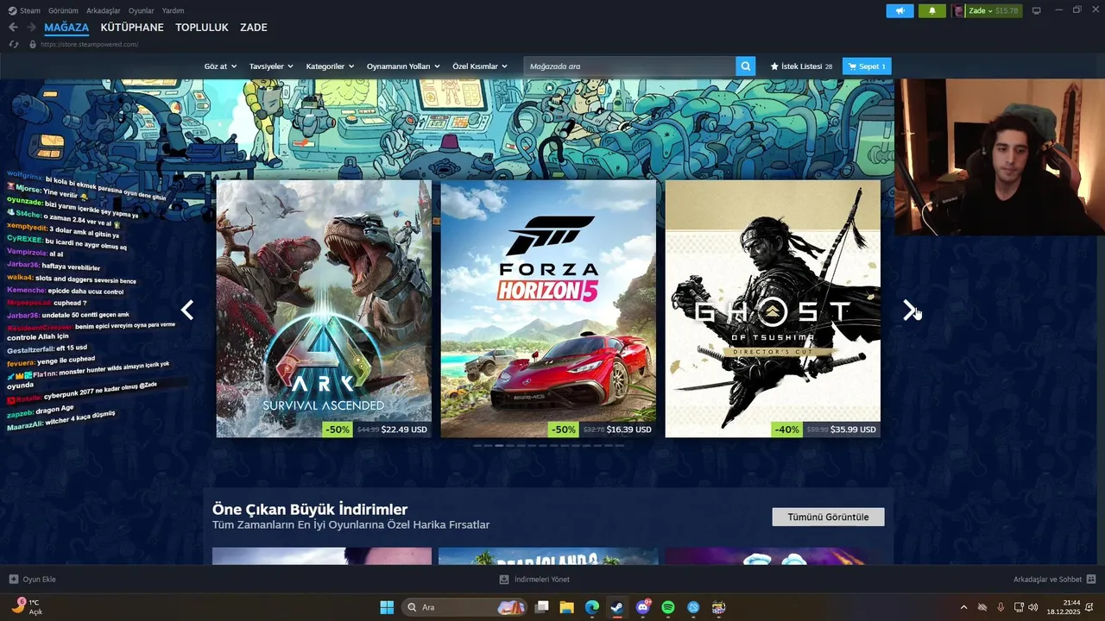This screenshot has width=1105, height=621.
Task: Open the volume speaker tray icon
Action: point(1033,607)
